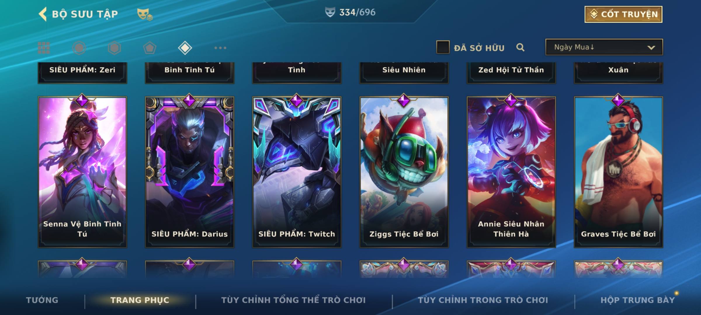Select the Ziggs Tiệc Bể Bơi skin
This screenshot has height=315, width=701.
point(404,172)
